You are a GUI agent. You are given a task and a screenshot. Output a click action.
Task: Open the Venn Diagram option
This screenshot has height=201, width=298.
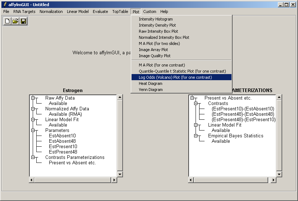[x=151, y=90]
